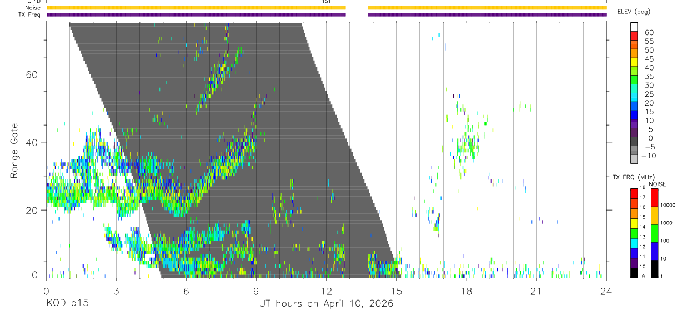Click the '3' tick label on the UT hours axis

[116, 291]
